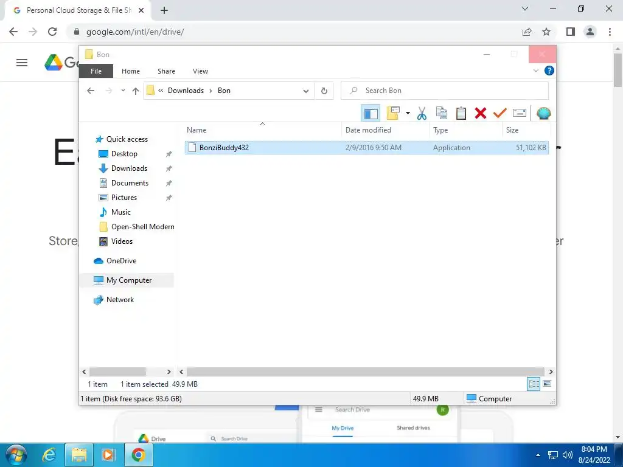Click Downloads in the address breadcrumb
This screenshot has width=623, height=467.
click(186, 91)
